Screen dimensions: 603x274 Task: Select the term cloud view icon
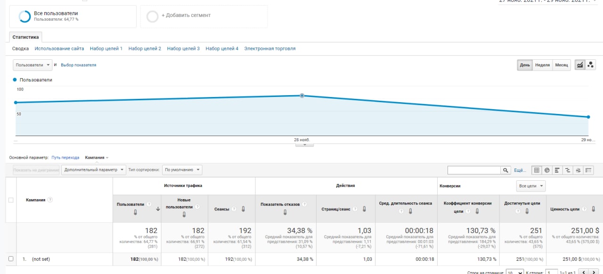[578, 170]
